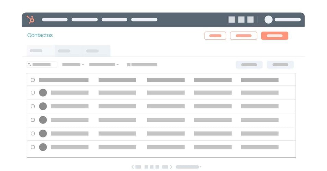327x171 pixels.
Task: Expand the second filter dropdown
Action: (x=104, y=65)
